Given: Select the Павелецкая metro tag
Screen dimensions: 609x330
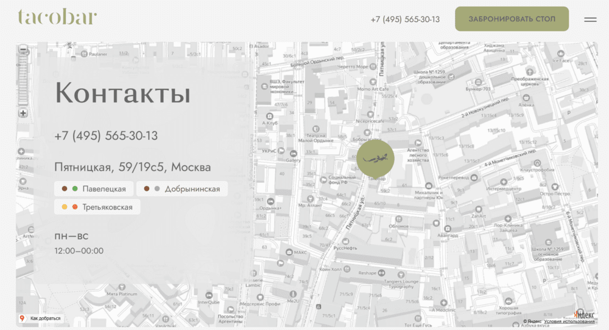Looking at the screenshot, I should pos(94,189).
